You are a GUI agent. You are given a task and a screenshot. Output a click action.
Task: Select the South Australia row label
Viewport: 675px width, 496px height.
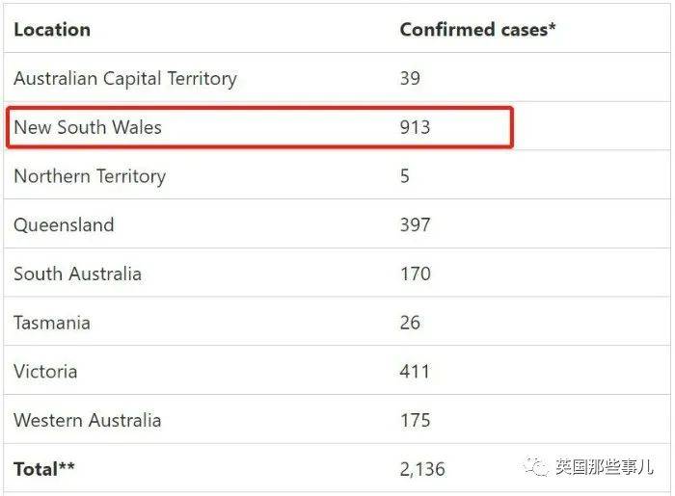(77, 274)
